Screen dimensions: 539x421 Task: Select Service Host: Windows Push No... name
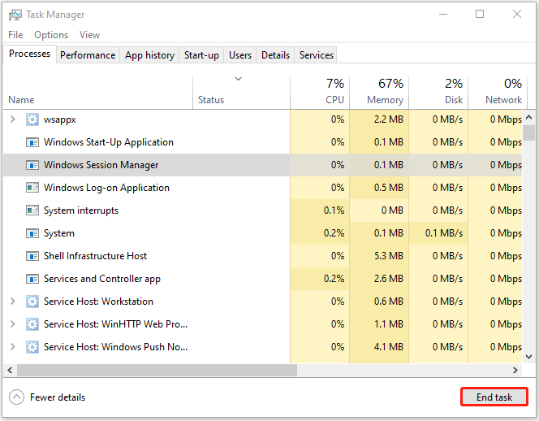point(115,347)
